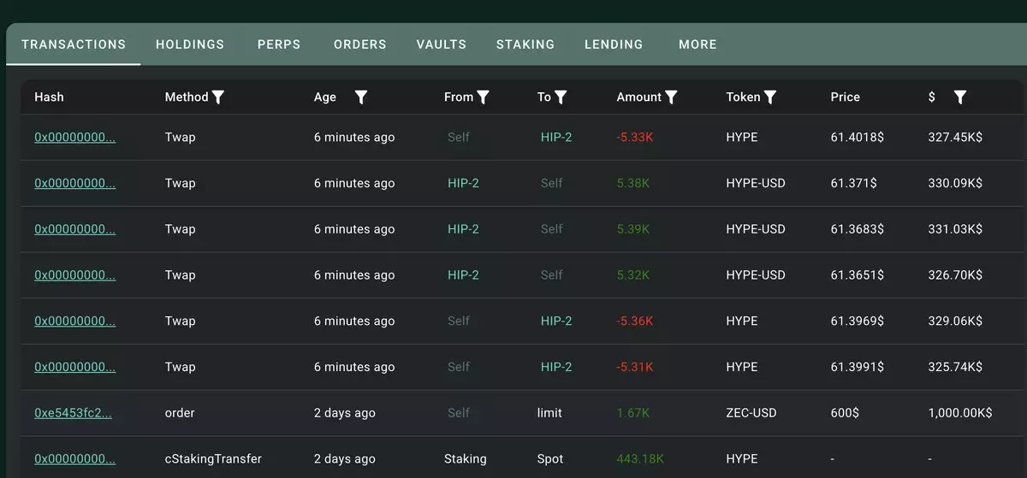Screen dimensions: 1027x478
Task: Open the From column filter icon
Action: [484, 97]
